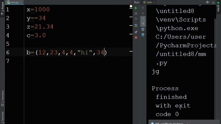
Task: Click line number 1 in the gutter
Action: click(8, 10)
